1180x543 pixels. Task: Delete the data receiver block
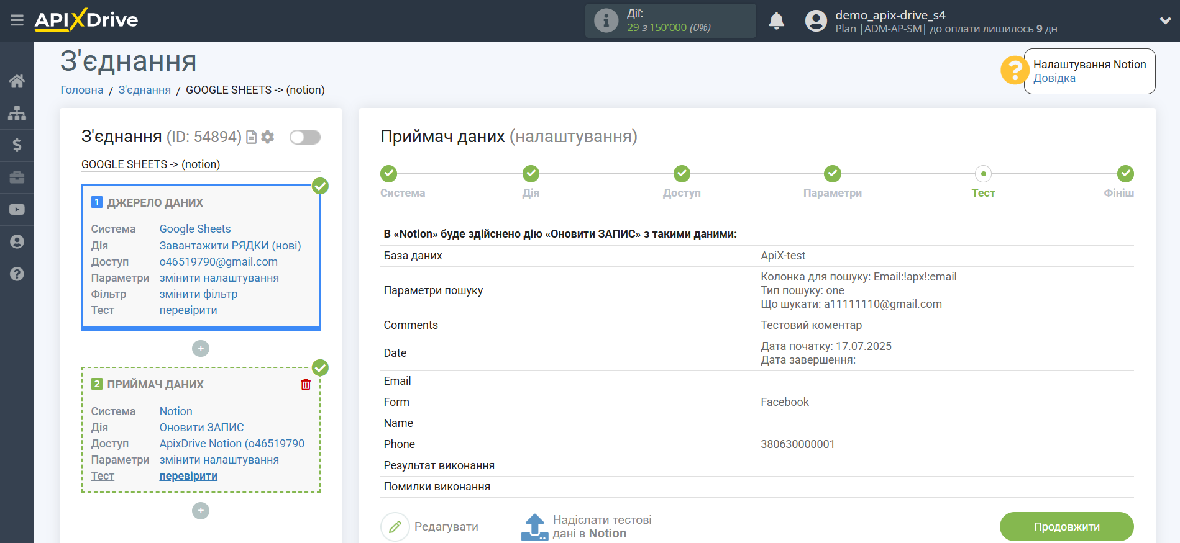tap(306, 385)
